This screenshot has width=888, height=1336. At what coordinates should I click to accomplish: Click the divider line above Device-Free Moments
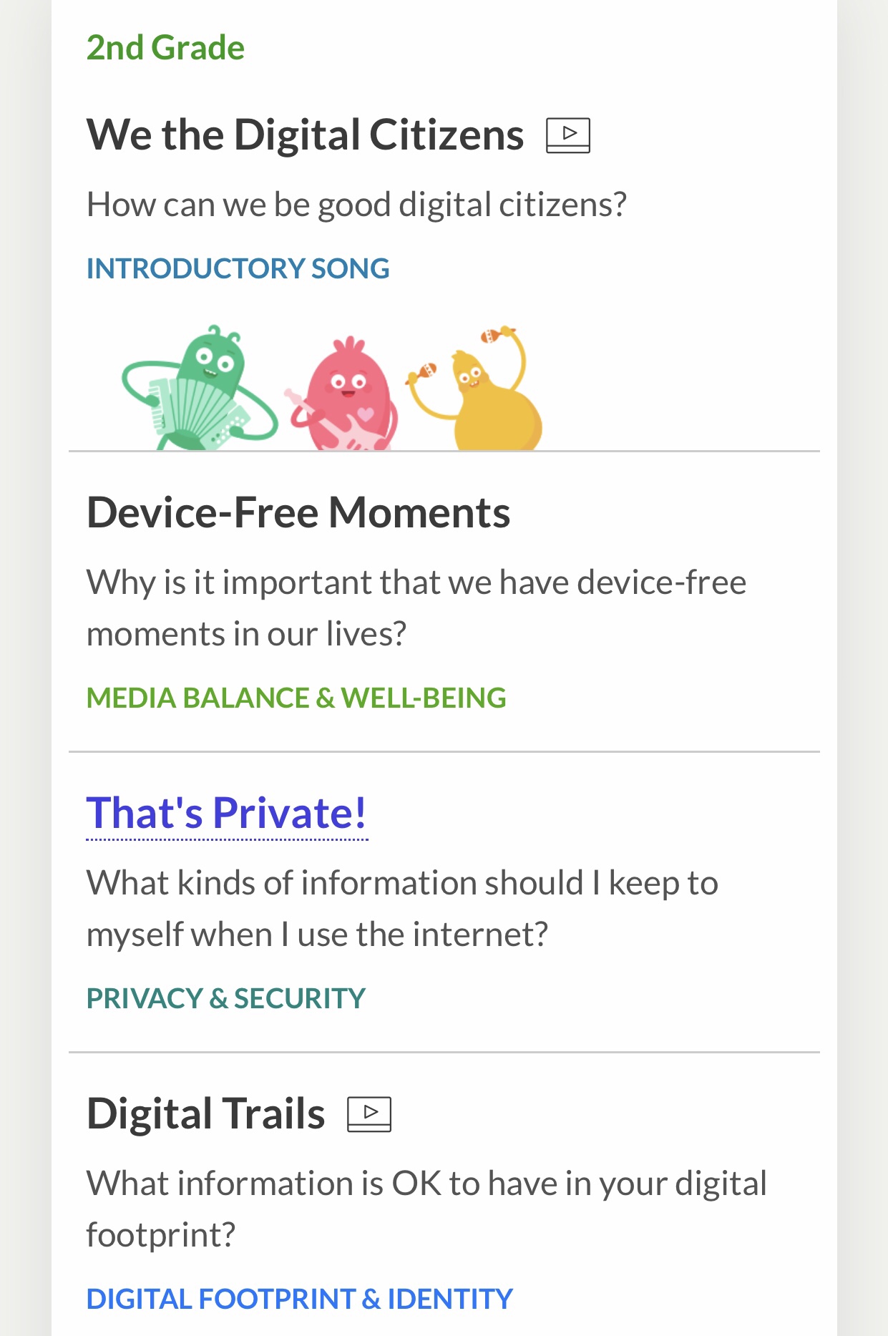point(444,452)
